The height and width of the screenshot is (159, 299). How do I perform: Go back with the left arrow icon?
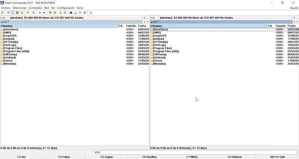40,13
